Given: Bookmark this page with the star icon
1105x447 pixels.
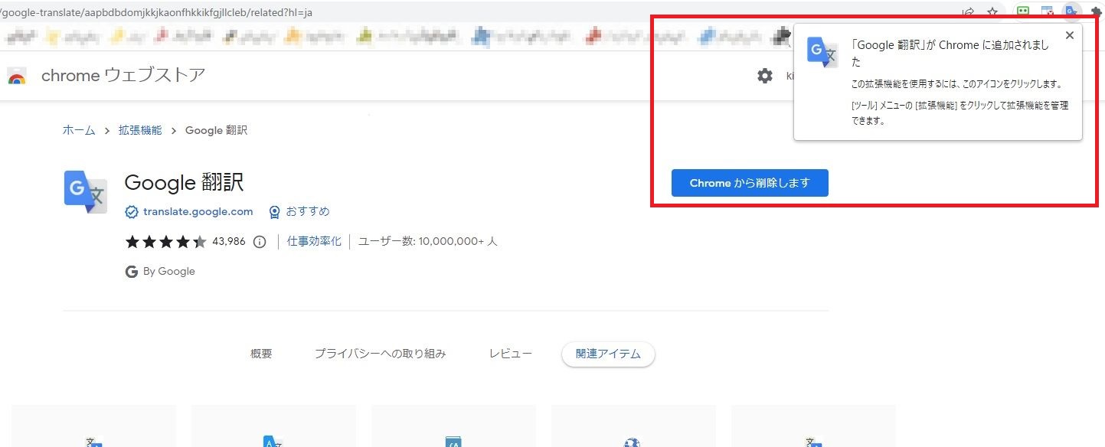Looking at the screenshot, I should [992, 12].
